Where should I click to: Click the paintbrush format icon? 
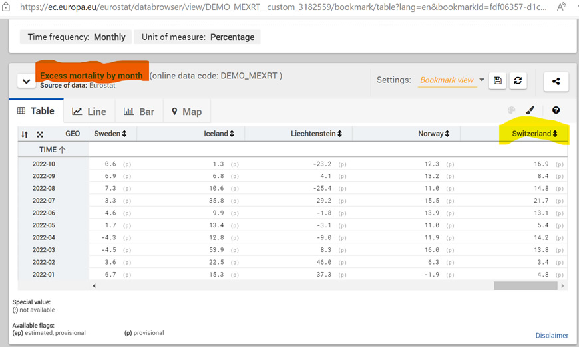point(530,111)
